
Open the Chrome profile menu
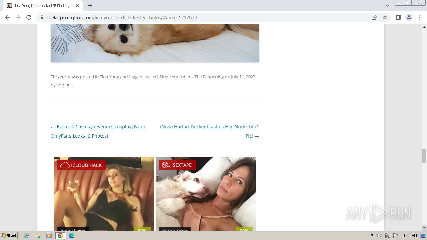click(409, 17)
